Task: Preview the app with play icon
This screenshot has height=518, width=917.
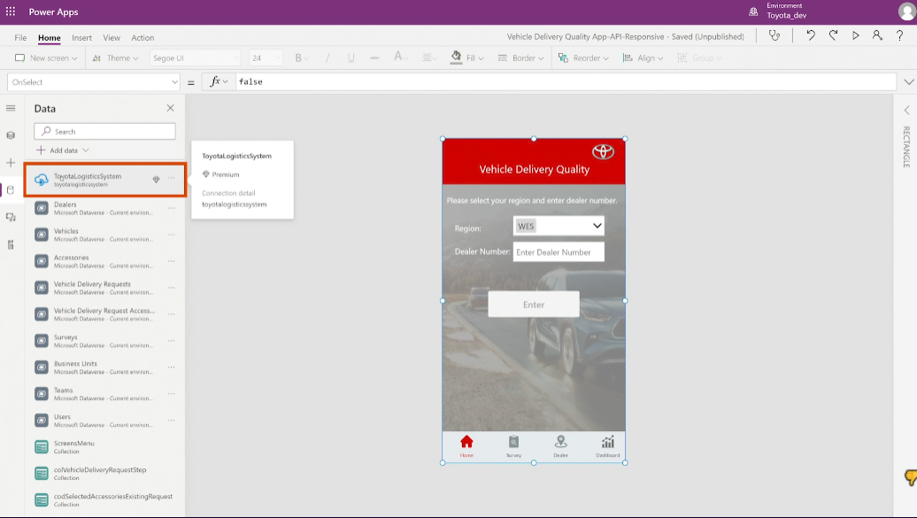Action: coord(855,35)
